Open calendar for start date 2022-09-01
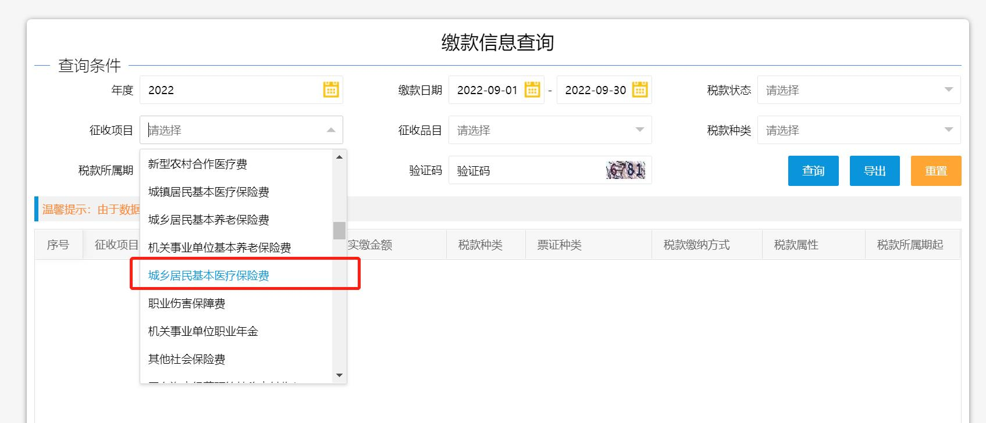This screenshot has height=423, width=986. click(x=532, y=90)
